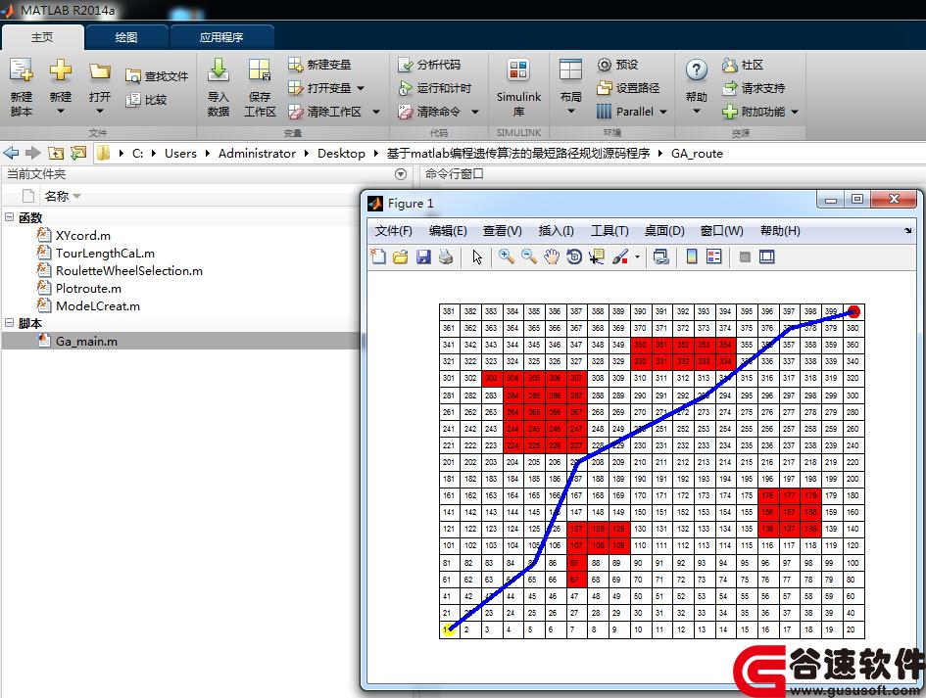Viewport: 926px width, 698px height.
Task: Open 帮助(H) menu in Figure 1
Action: coord(780,231)
